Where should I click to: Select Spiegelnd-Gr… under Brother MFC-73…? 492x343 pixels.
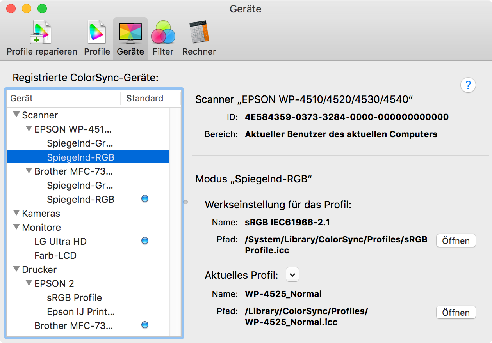[x=88, y=185]
